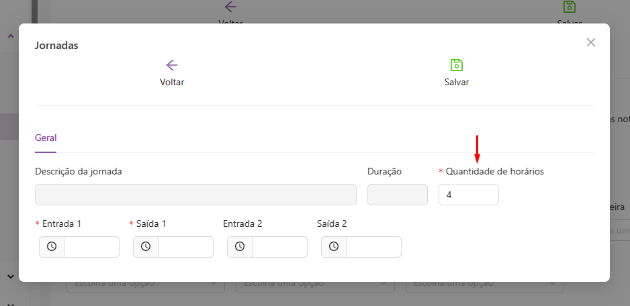Click the Quantidade de horários field
The image size is (630, 306).
coord(468,195)
